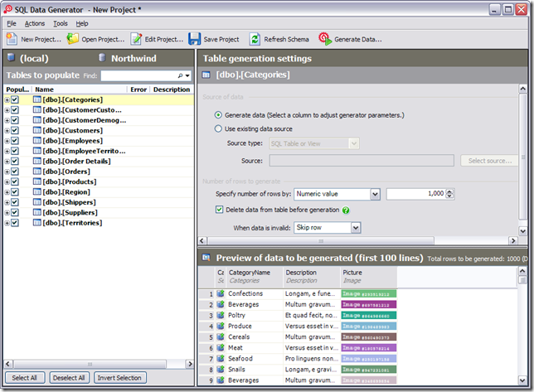Click the Deselect All button
Viewport: 534px width, 392px height.
70,378
